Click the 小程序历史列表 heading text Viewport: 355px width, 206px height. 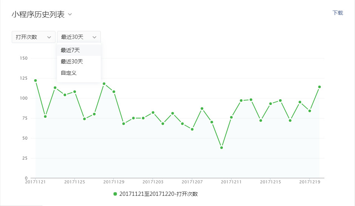(38, 14)
